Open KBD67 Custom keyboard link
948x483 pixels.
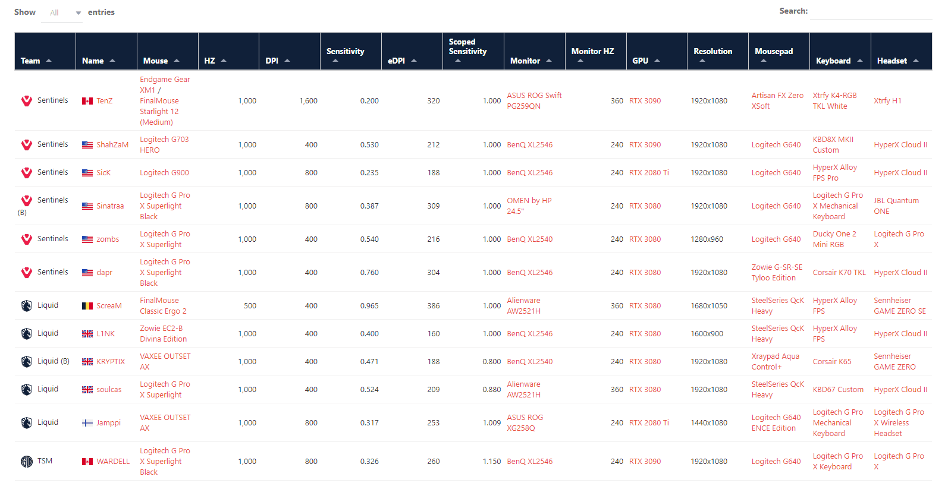coord(838,390)
